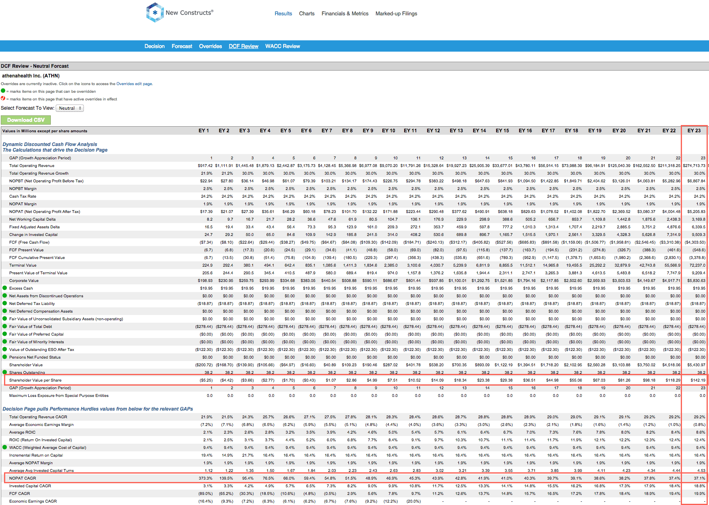Select Charts in the top navigation
Screen dimensions: 709x505
[x=307, y=13]
